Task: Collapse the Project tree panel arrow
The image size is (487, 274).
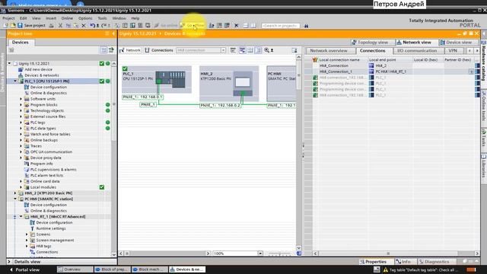Action: (113, 33)
